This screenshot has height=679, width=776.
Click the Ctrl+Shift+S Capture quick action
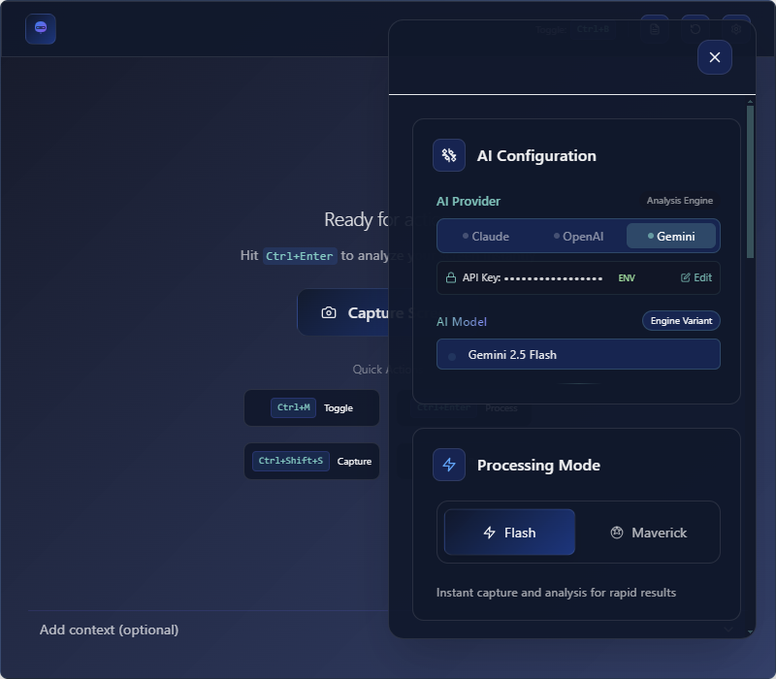pyautogui.click(x=311, y=462)
